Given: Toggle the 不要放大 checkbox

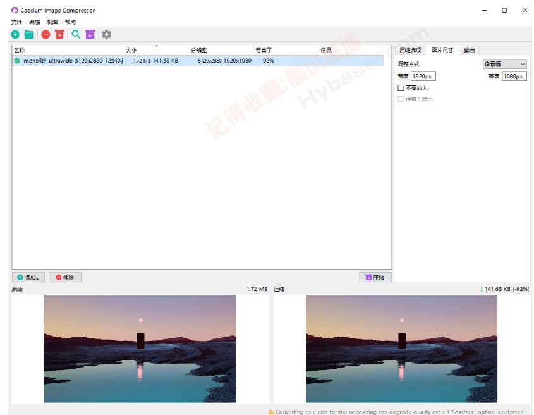Looking at the screenshot, I should pyautogui.click(x=401, y=88).
